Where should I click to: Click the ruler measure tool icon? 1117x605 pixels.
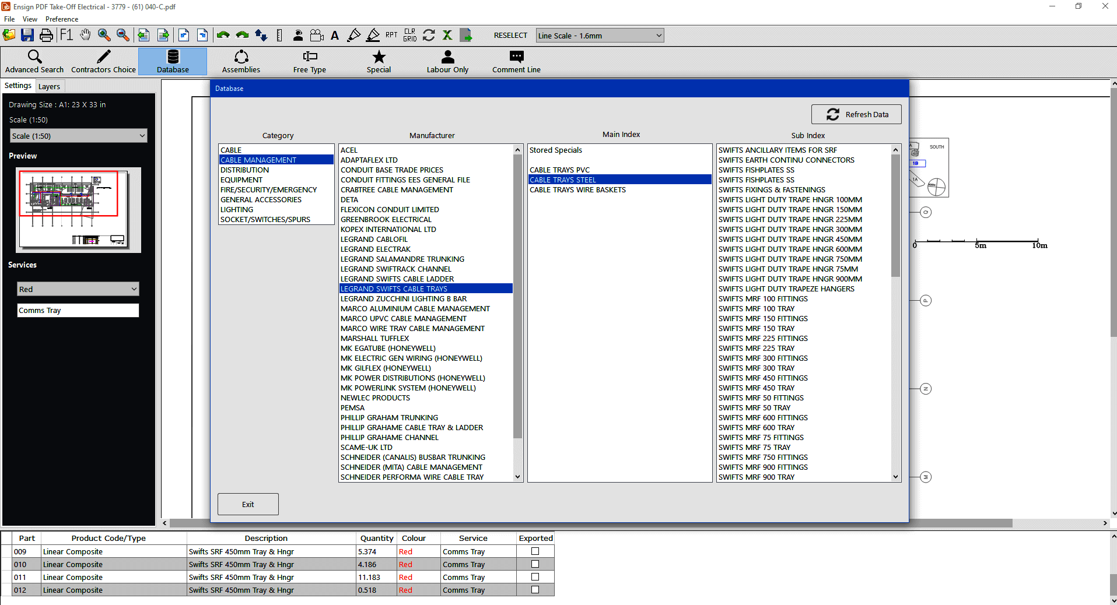point(279,36)
